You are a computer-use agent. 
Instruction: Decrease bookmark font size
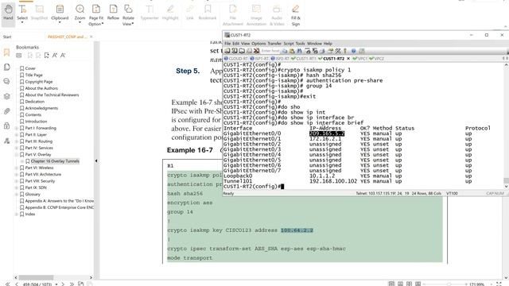tap(63, 56)
